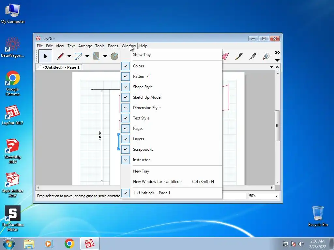The image size is (334, 250).
Task: Select Style Builder 2017 desktop shortcut
Action: click(x=13, y=185)
